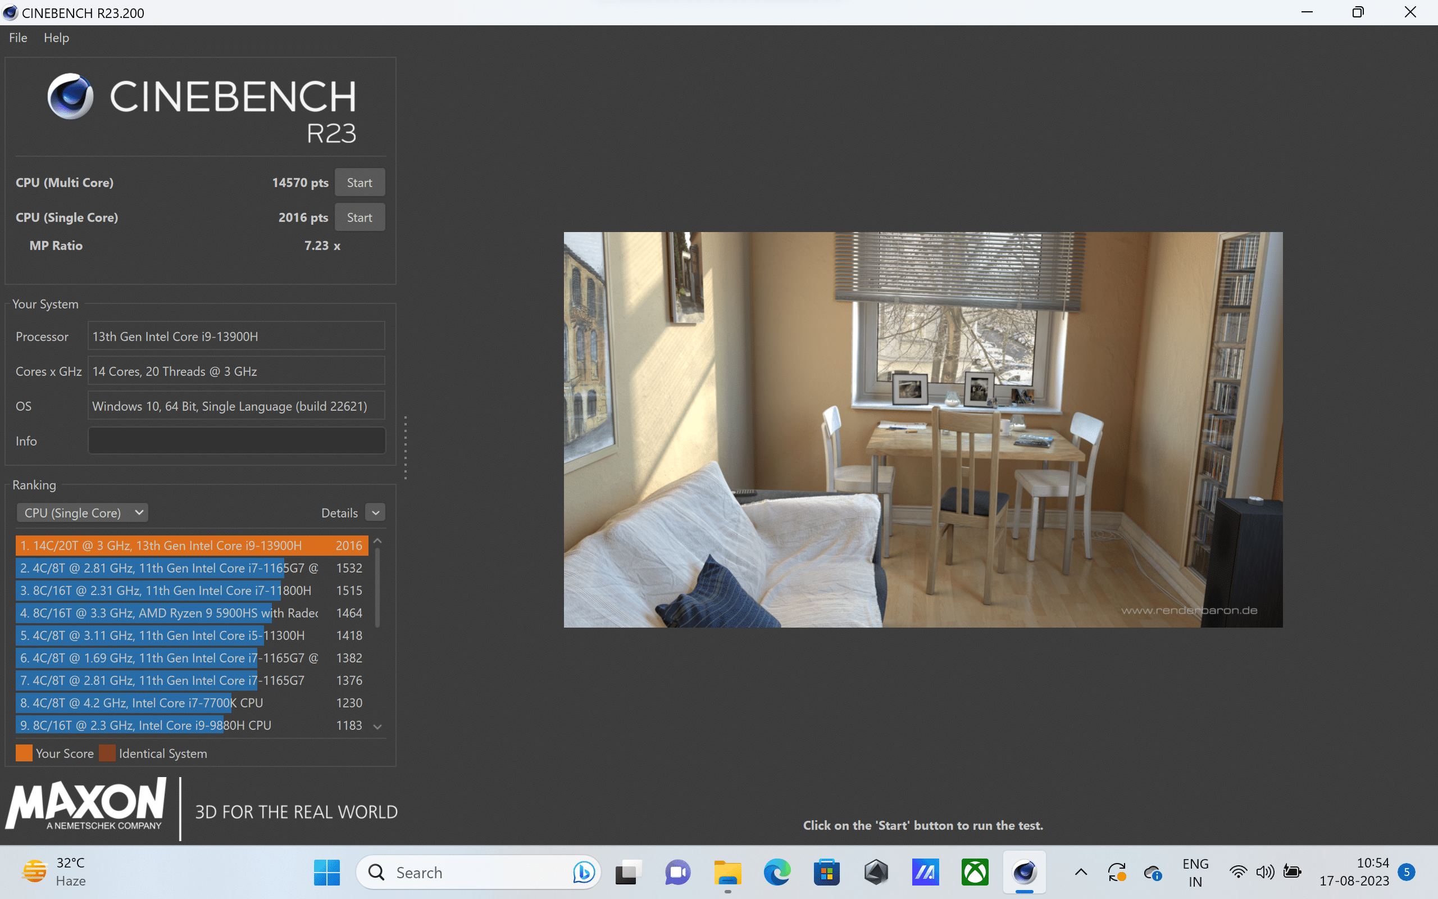This screenshot has width=1438, height=899.
Task: Open Task View on the taskbar
Action: click(x=628, y=872)
